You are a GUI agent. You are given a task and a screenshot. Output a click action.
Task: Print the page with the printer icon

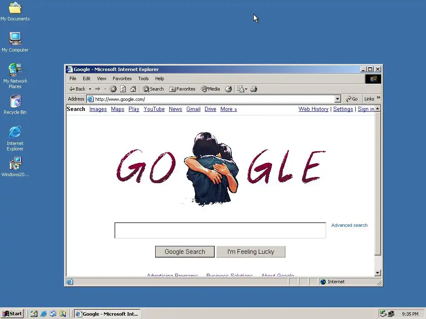[254, 89]
